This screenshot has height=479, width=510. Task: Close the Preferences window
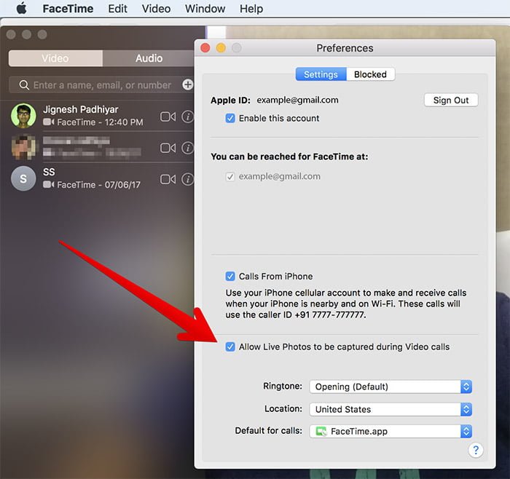tap(205, 48)
